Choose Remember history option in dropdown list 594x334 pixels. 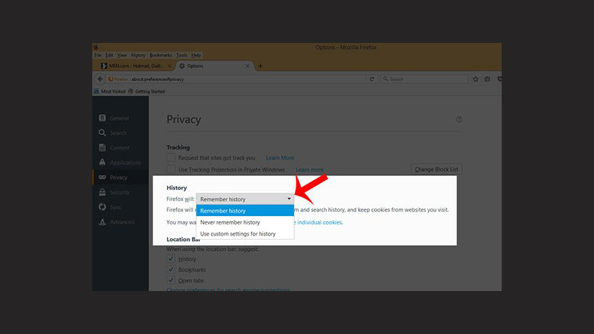pyautogui.click(x=245, y=211)
